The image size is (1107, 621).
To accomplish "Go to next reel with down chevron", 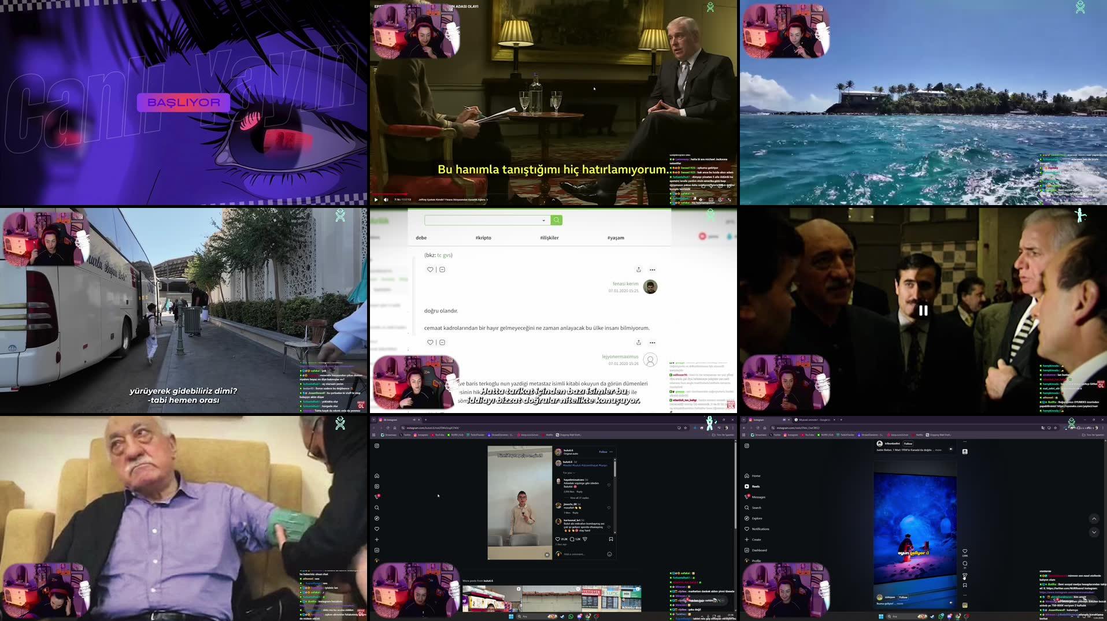I will [1094, 532].
